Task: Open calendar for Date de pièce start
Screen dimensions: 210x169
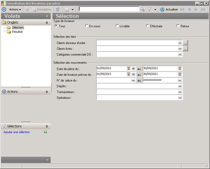Action: [x=129, y=68]
